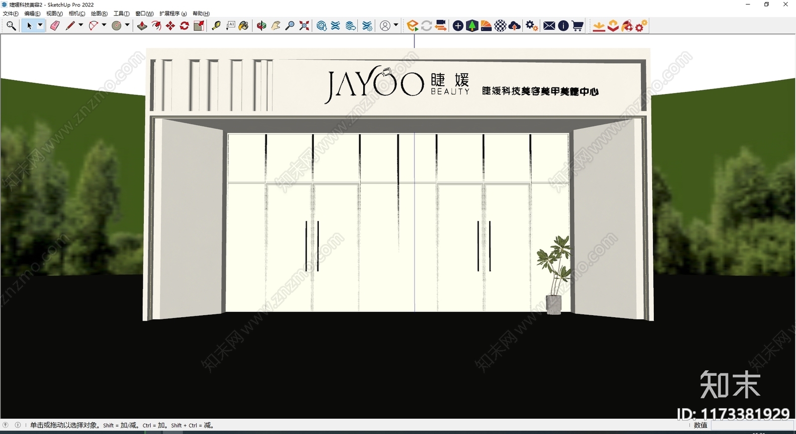The width and height of the screenshot is (796, 434).
Task: Select the Arc drawing tool
Action: click(93, 26)
